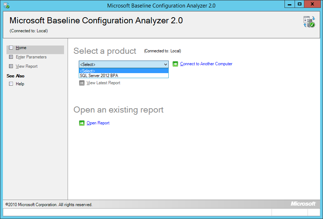Image resolution: width=323 pixels, height=219 pixels.
Task: Click the Connect to Another Computer link
Action: coord(206,64)
